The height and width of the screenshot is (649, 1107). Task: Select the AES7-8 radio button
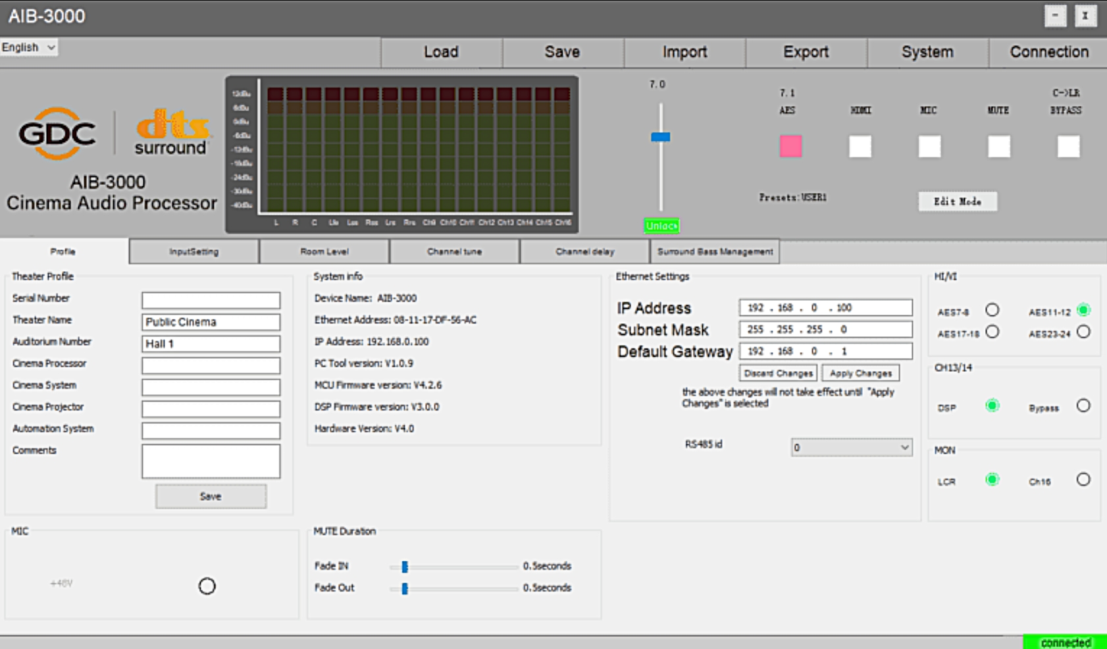992,309
